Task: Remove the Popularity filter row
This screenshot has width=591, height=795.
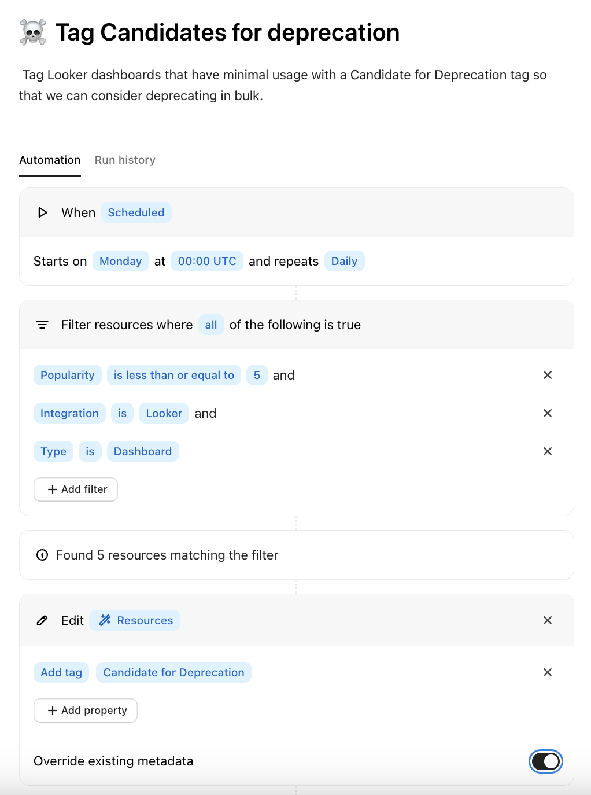Action: 547,375
